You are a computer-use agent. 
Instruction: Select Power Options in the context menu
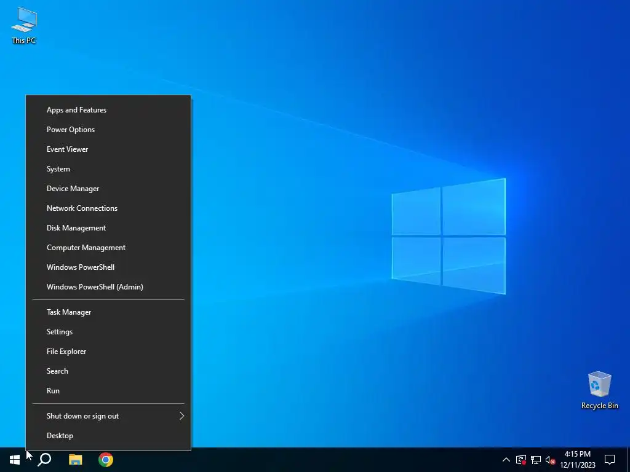click(x=108, y=130)
